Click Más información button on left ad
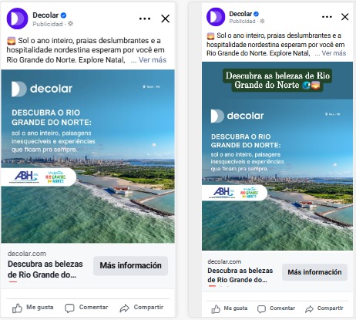This screenshot has width=356, height=320. point(130,265)
